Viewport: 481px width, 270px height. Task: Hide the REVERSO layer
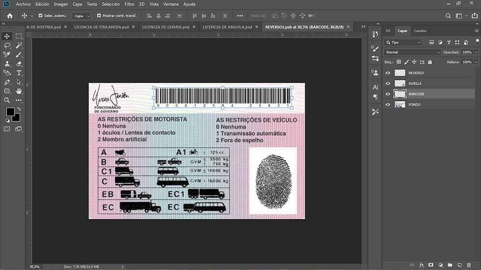pos(388,73)
